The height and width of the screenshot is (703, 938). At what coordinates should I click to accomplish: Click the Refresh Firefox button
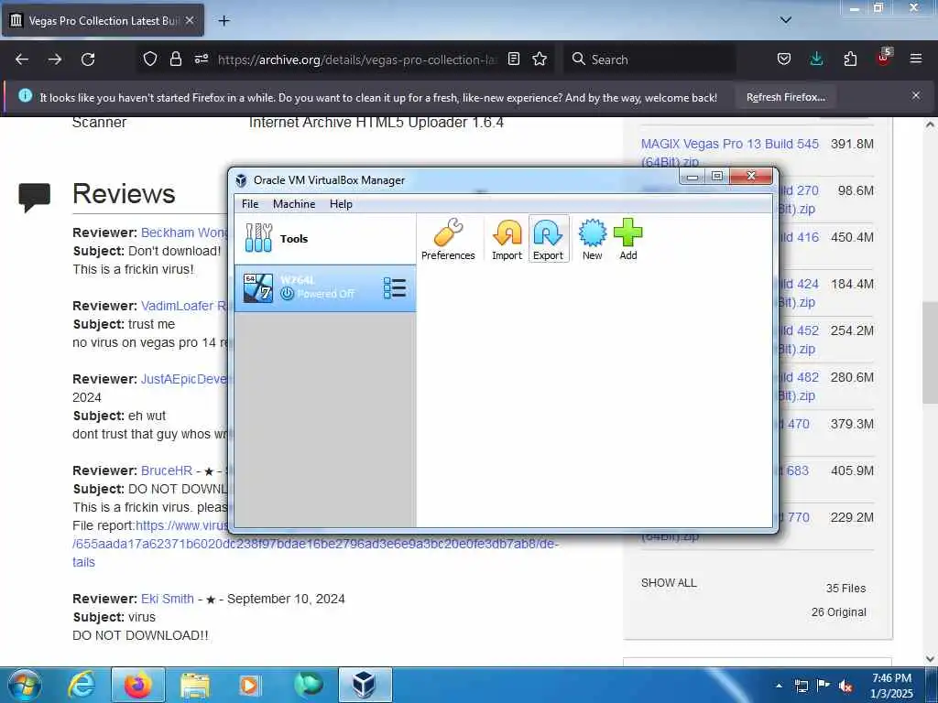click(785, 97)
